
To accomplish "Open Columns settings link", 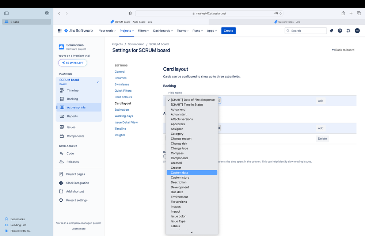I will click(x=121, y=78).
